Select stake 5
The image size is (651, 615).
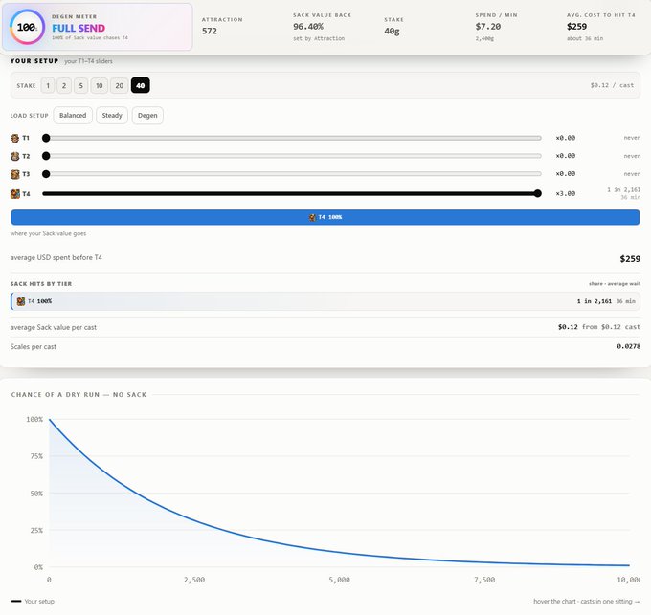point(81,85)
